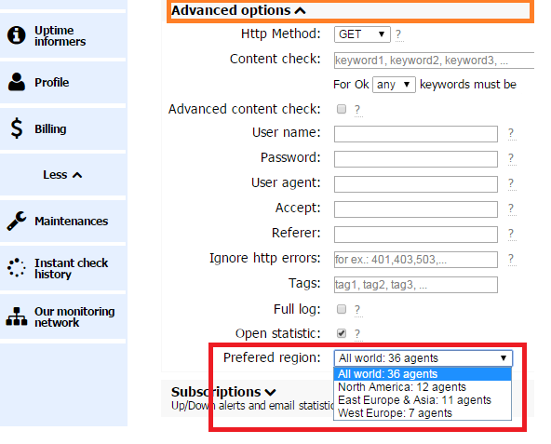Click Less to collapse the sidebar menu
The height and width of the screenshot is (444, 551).
click(62, 175)
